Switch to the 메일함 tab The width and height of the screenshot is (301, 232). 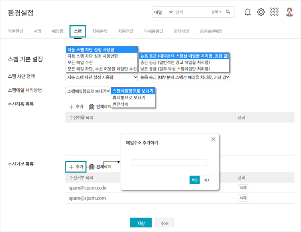click(57, 31)
